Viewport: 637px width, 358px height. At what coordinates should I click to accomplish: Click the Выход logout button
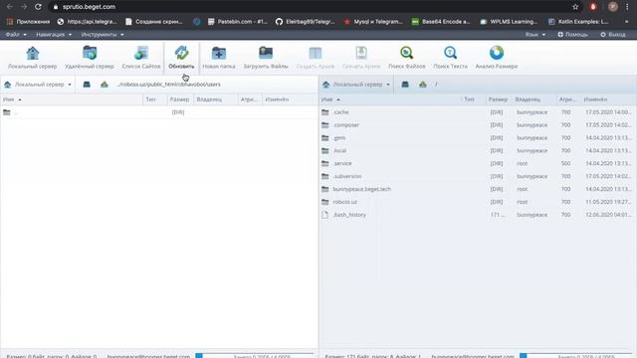point(613,35)
